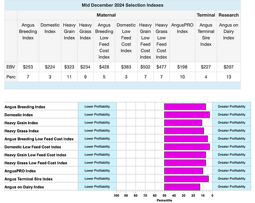The height and width of the screenshot is (203, 255).
Task: Click the Heavy Grass Index chart row label
Action: point(22,131)
